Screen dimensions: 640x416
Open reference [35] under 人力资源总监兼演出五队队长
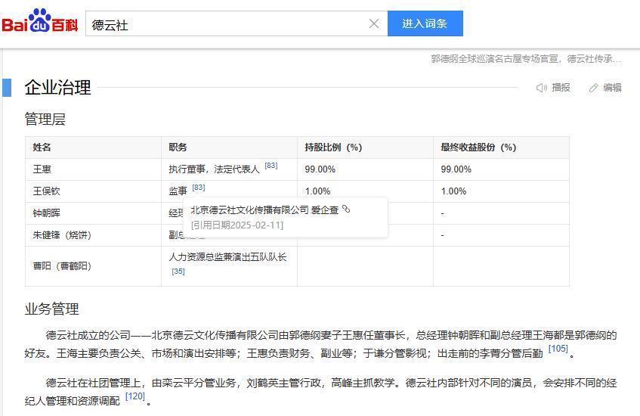[x=178, y=271]
